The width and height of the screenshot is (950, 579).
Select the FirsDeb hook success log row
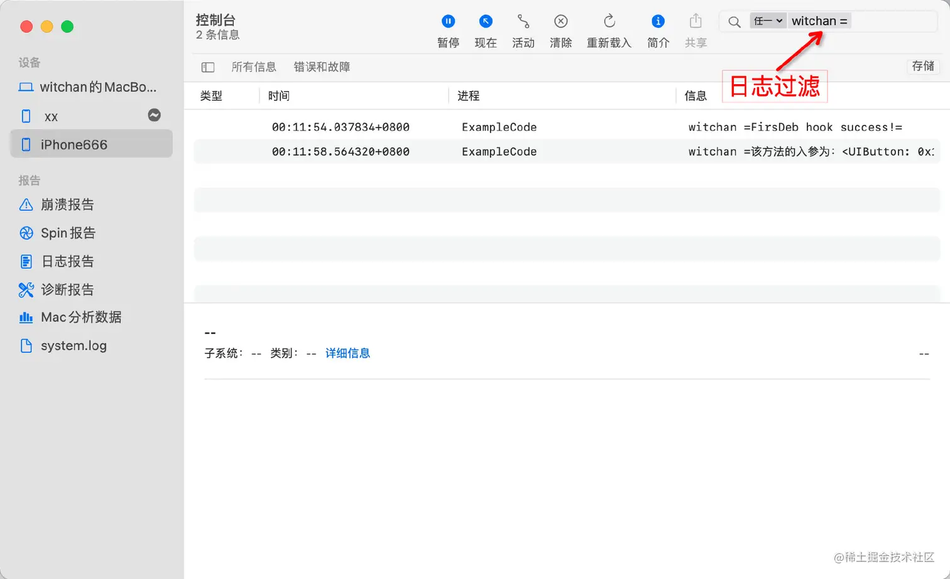tap(567, 127)
